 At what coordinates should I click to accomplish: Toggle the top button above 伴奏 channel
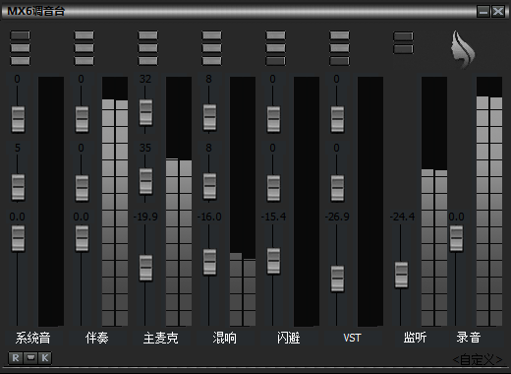[84, 35]
